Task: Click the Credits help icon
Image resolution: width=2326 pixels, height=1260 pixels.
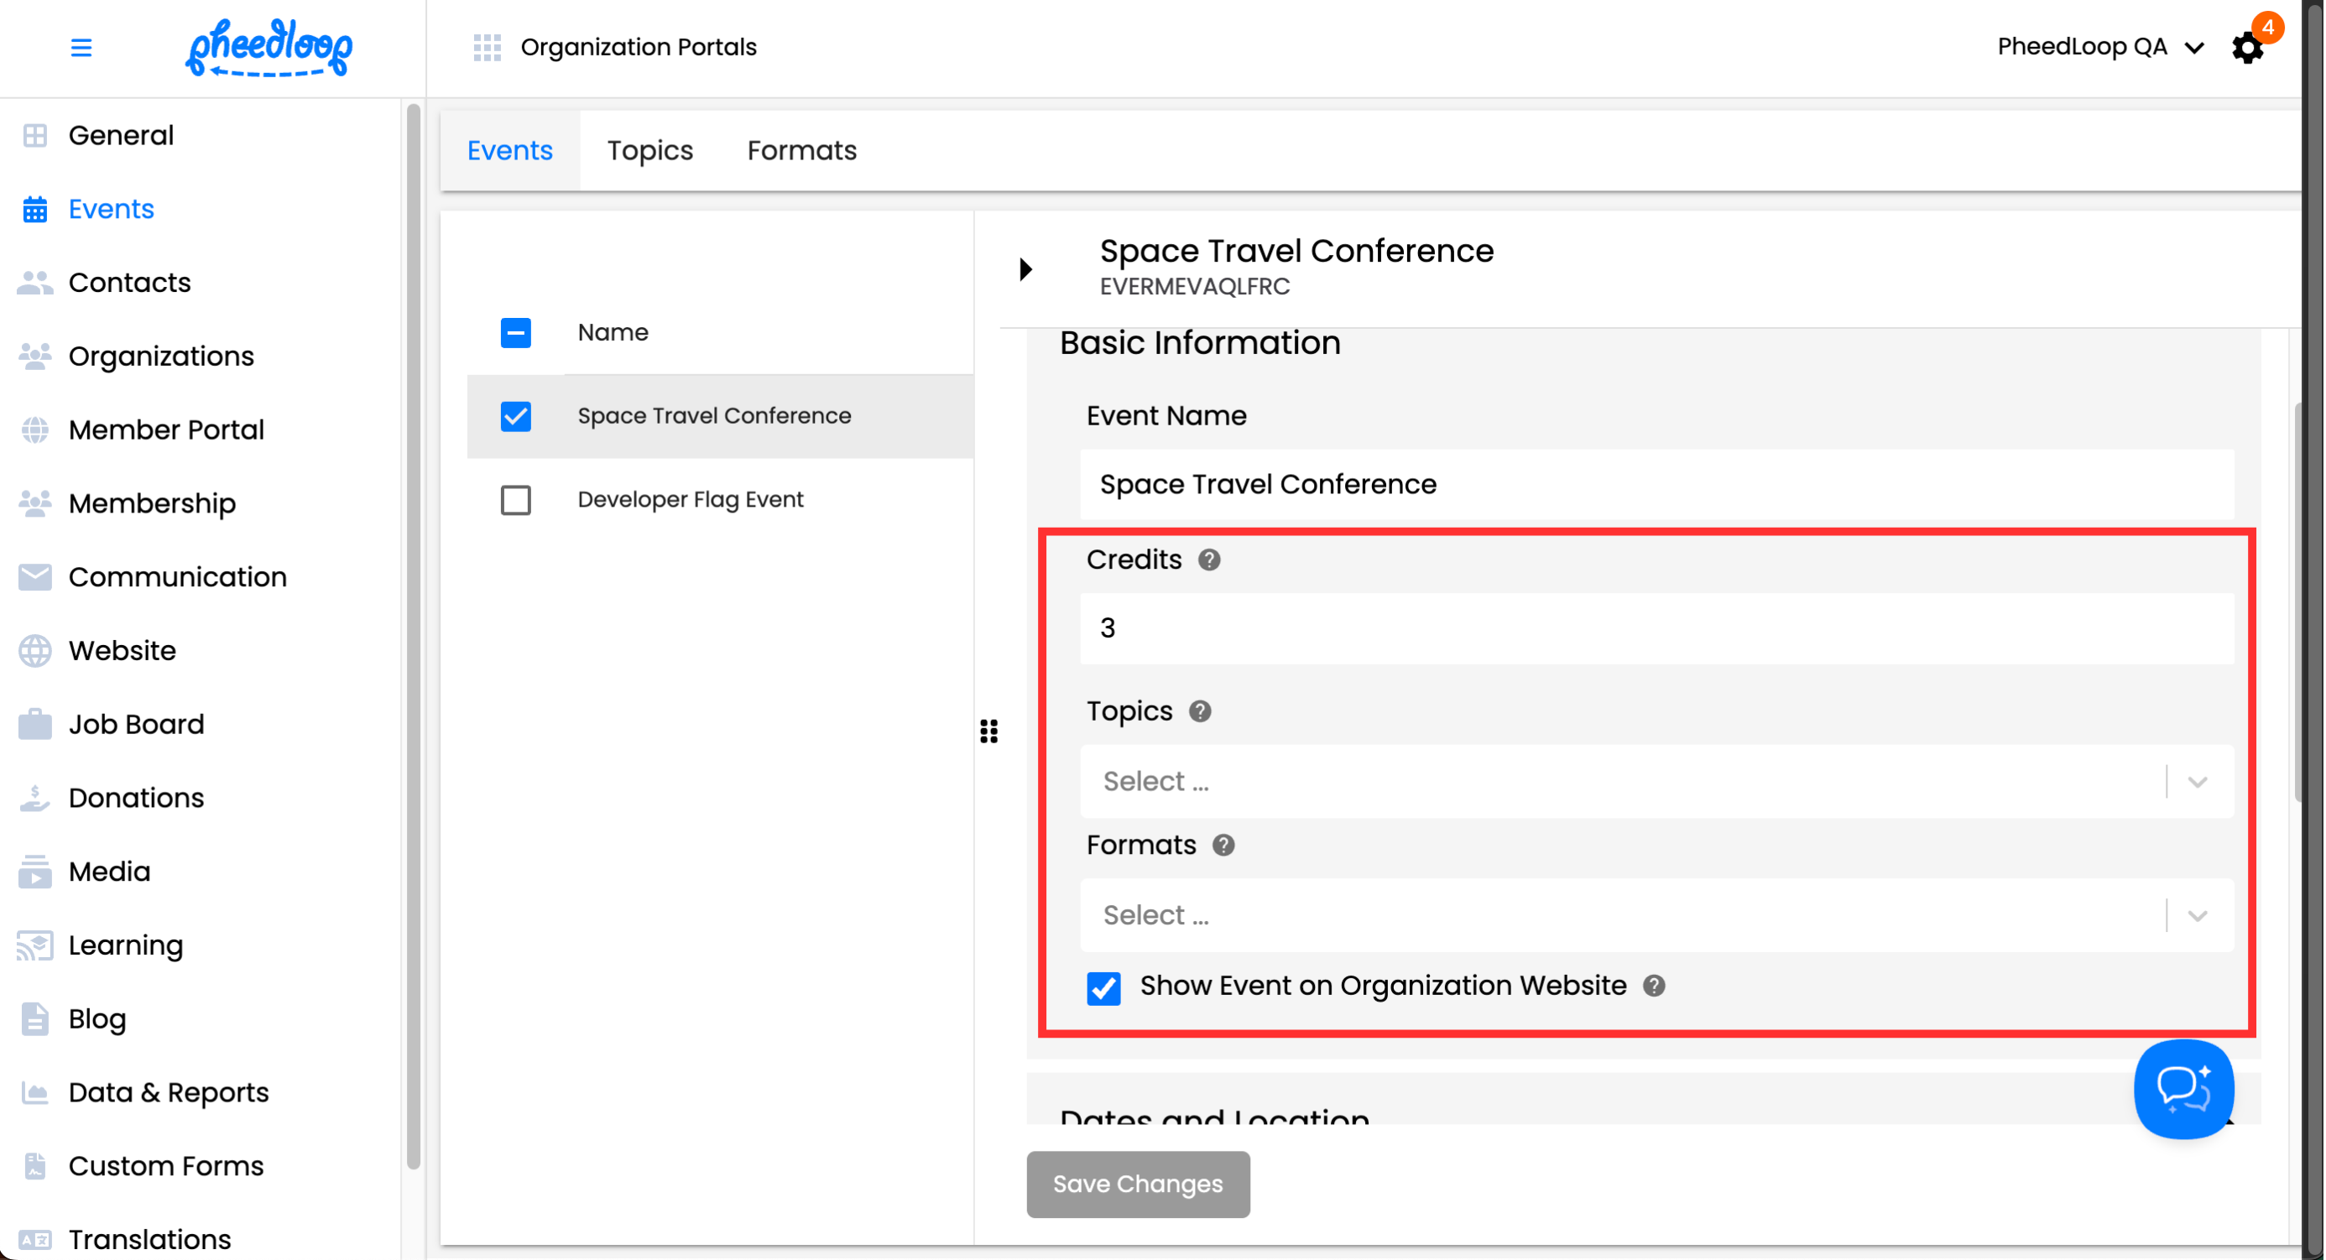Action: pyautogui.click(x=1209, y=560)
